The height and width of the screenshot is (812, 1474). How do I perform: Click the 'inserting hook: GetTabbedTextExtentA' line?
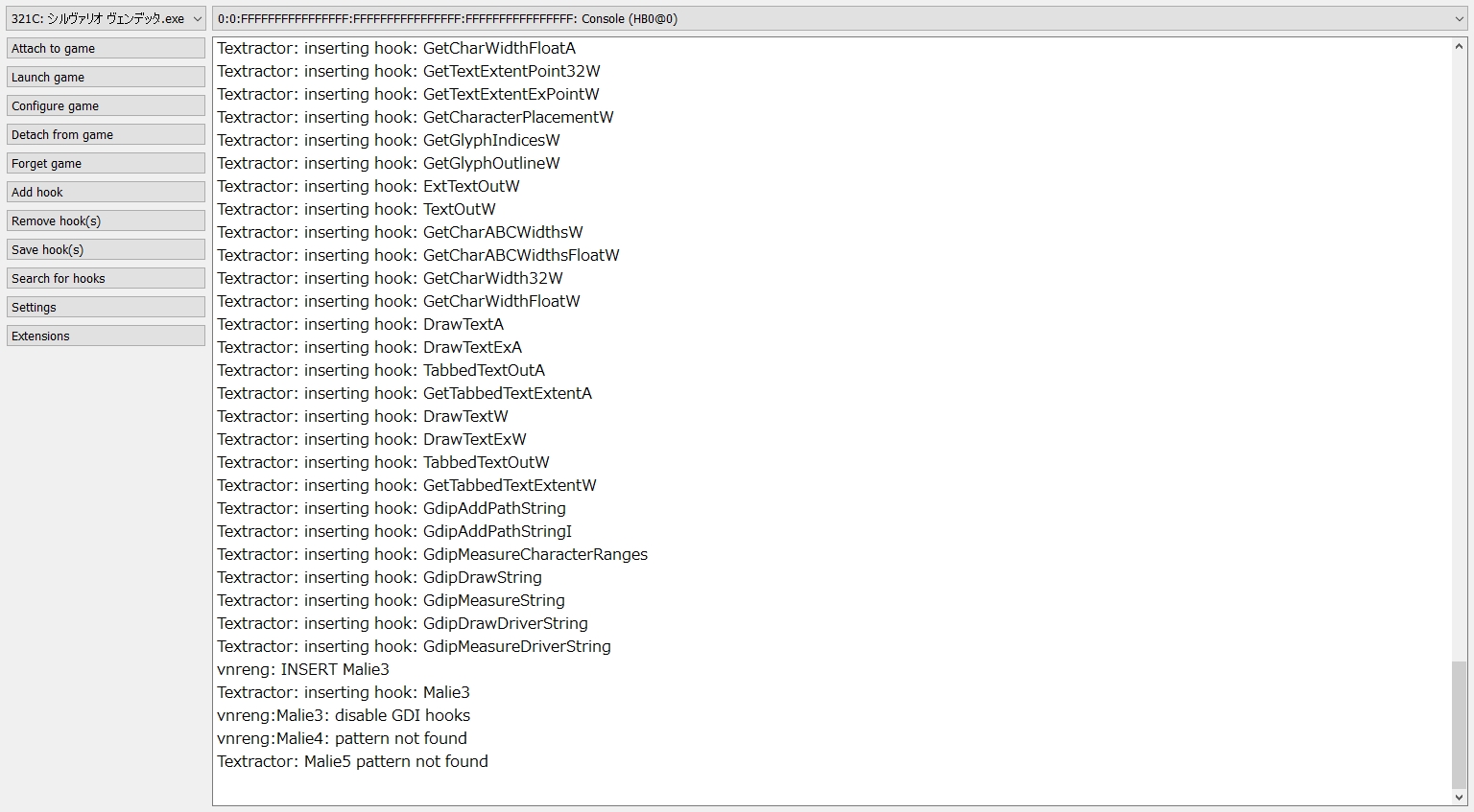(x=404, y=393)
